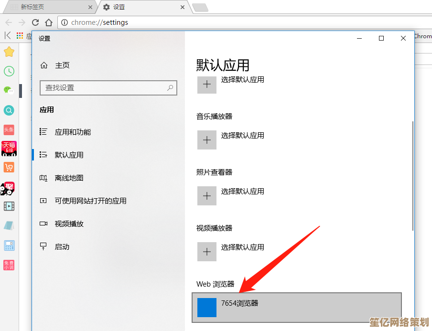Open the red 头条 news icon
This screenshot has width=432, height=331.
point(9,129)
